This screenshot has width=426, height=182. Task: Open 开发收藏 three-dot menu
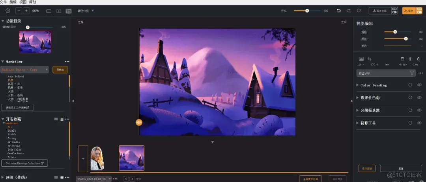click(67, 119)
